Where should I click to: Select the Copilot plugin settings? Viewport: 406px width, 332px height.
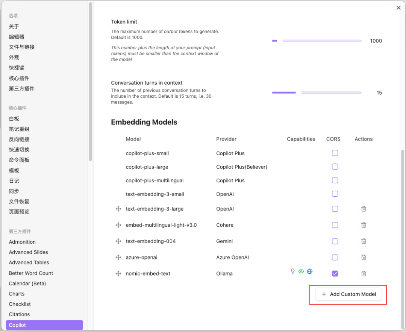click(44, 325)
